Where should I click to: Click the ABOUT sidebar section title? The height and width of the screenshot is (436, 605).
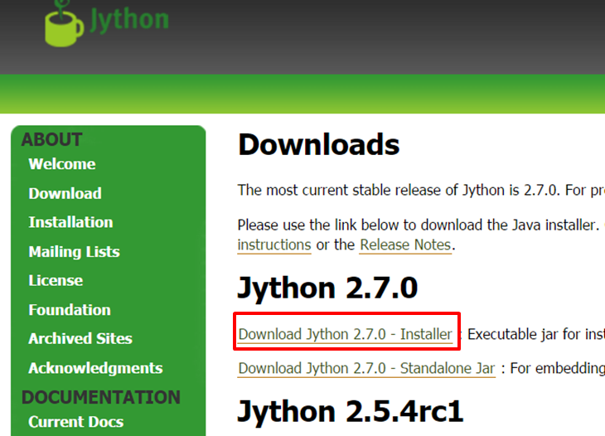coord(51,140)
